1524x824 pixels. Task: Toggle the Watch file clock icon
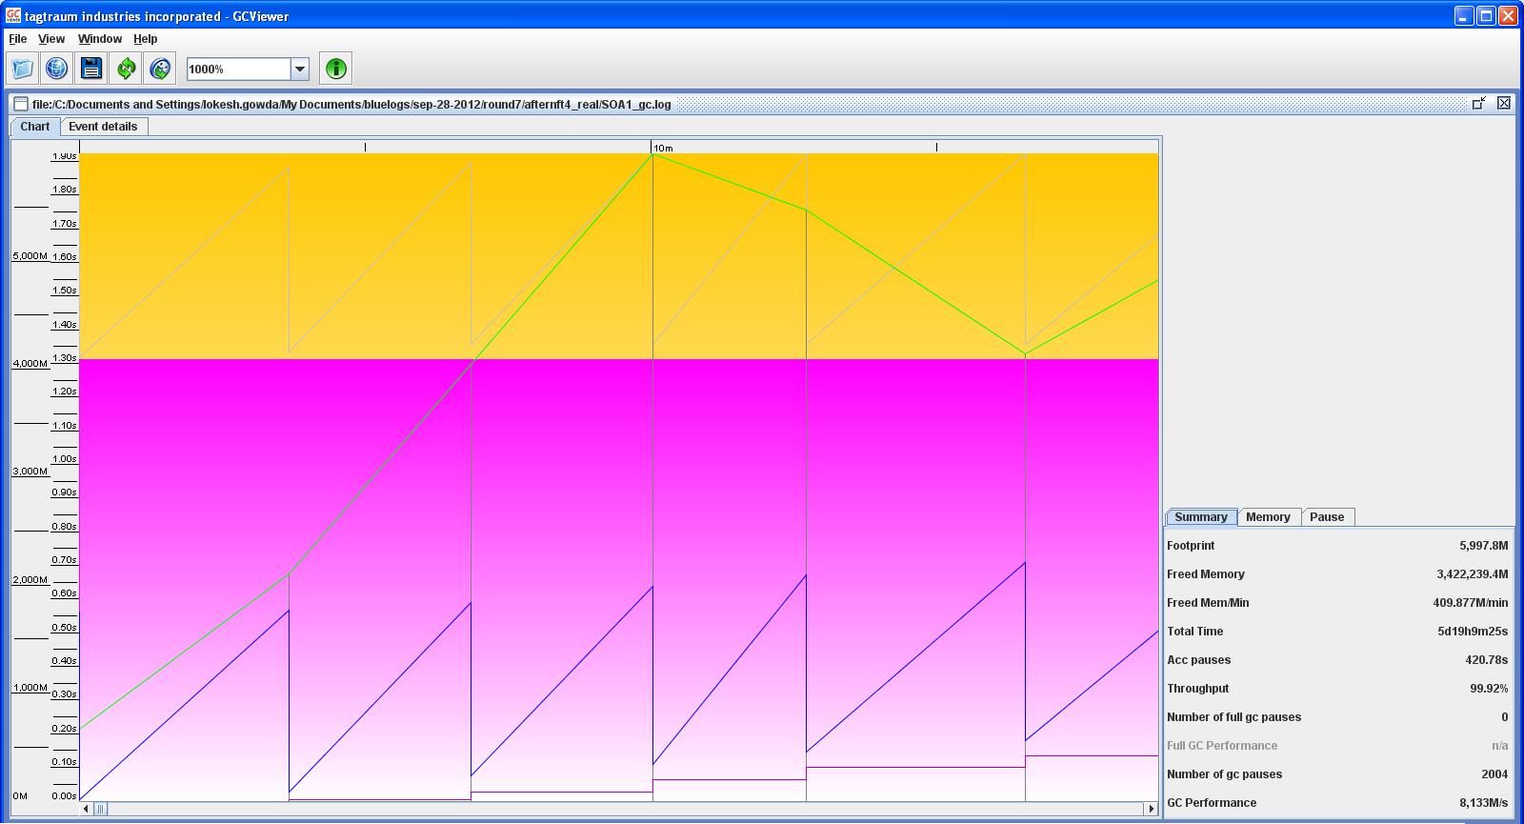click(x=160, y=69)
